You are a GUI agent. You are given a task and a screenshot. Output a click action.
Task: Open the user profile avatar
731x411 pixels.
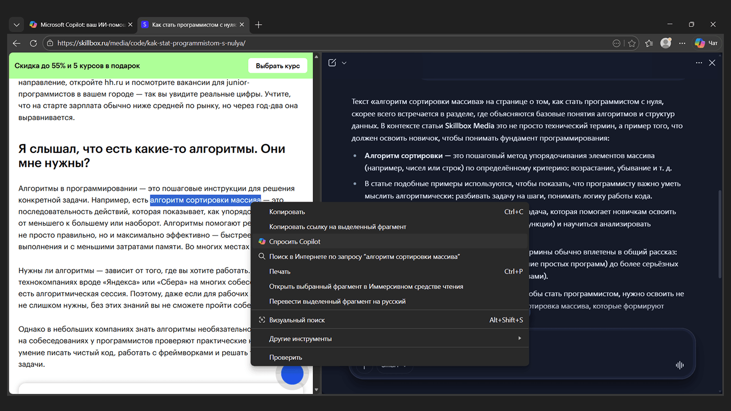pyautogui.click(x=665, y=43)
